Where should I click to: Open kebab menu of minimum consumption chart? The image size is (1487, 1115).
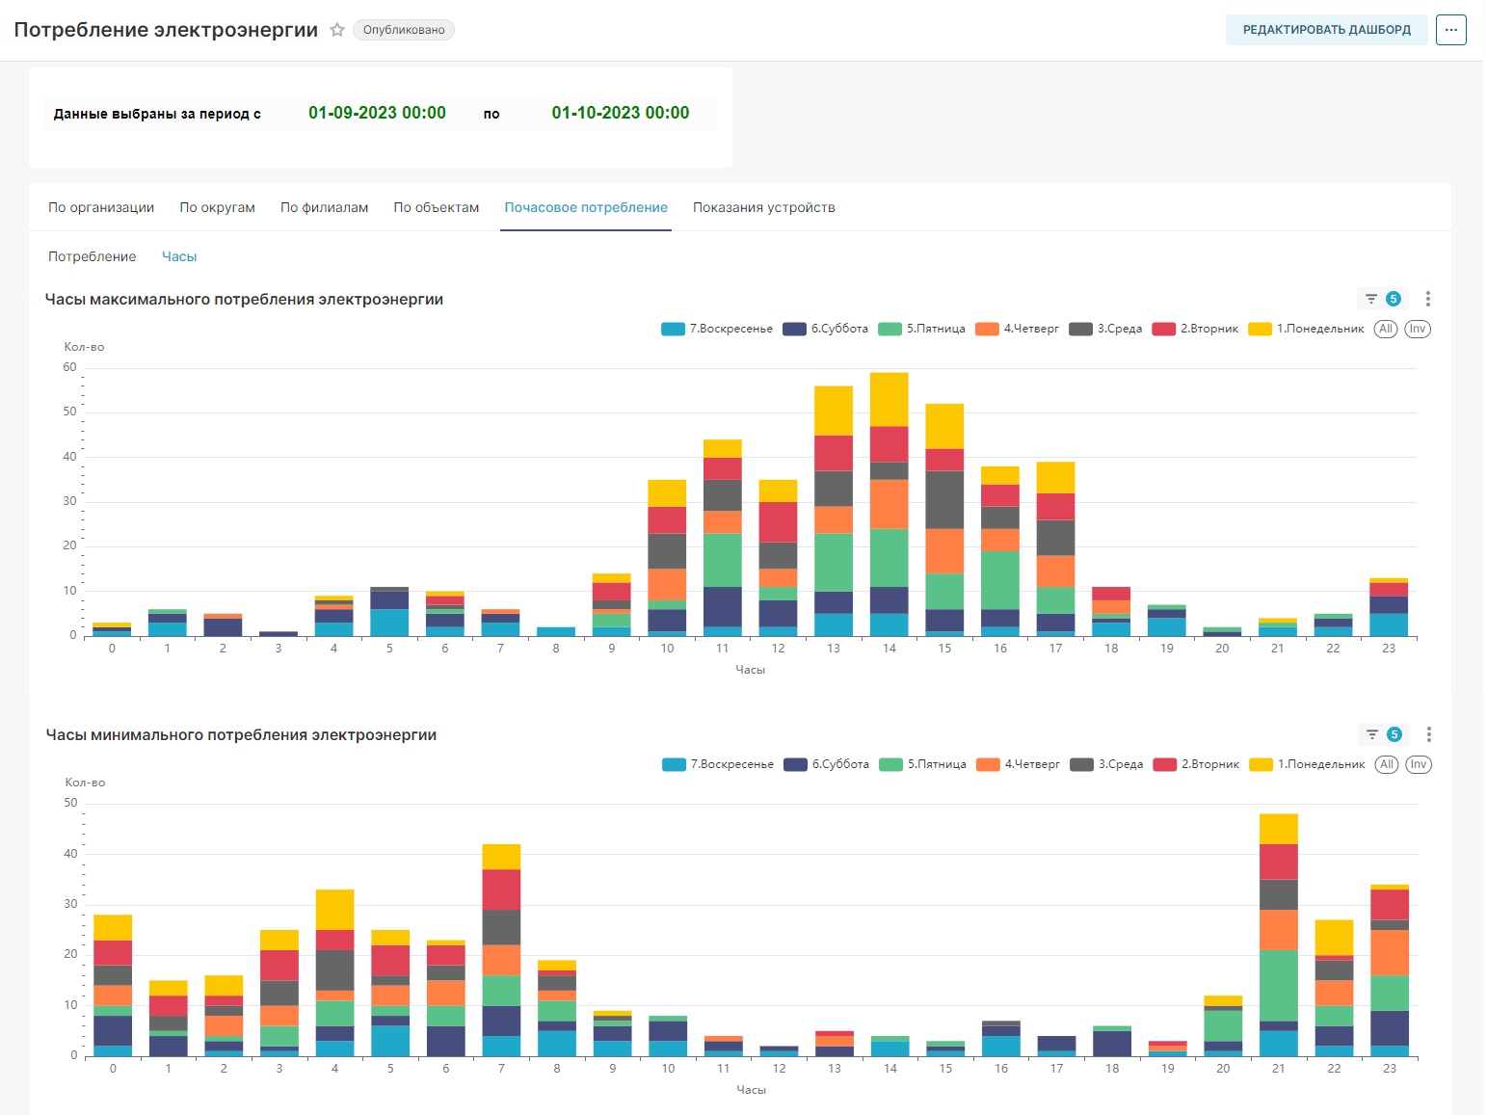pos(1429,734)
